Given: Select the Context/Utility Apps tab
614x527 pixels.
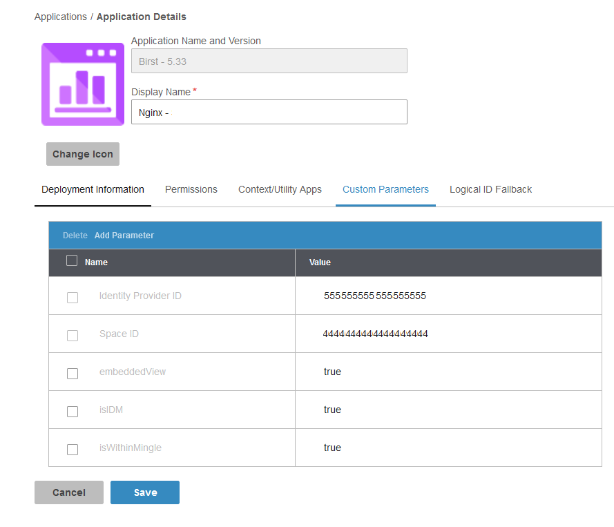Looking at the screenshot, I should point(280,189).
